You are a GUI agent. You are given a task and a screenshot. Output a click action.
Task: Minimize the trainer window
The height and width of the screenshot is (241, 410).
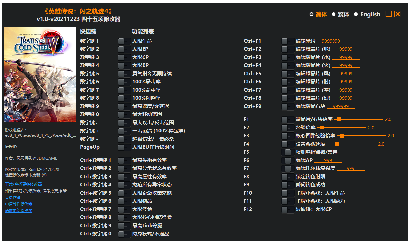388,14
